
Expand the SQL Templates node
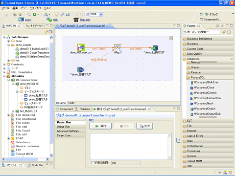4,72
